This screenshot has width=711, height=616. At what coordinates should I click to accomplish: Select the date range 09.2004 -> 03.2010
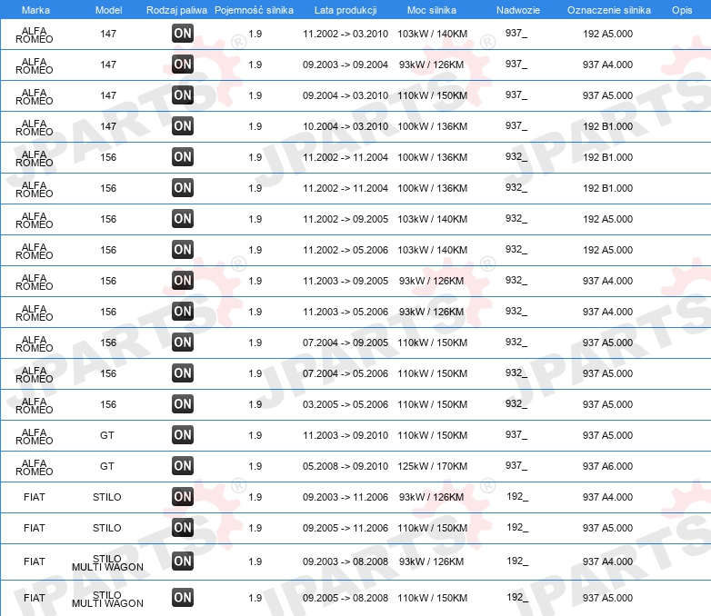point(345,95)
